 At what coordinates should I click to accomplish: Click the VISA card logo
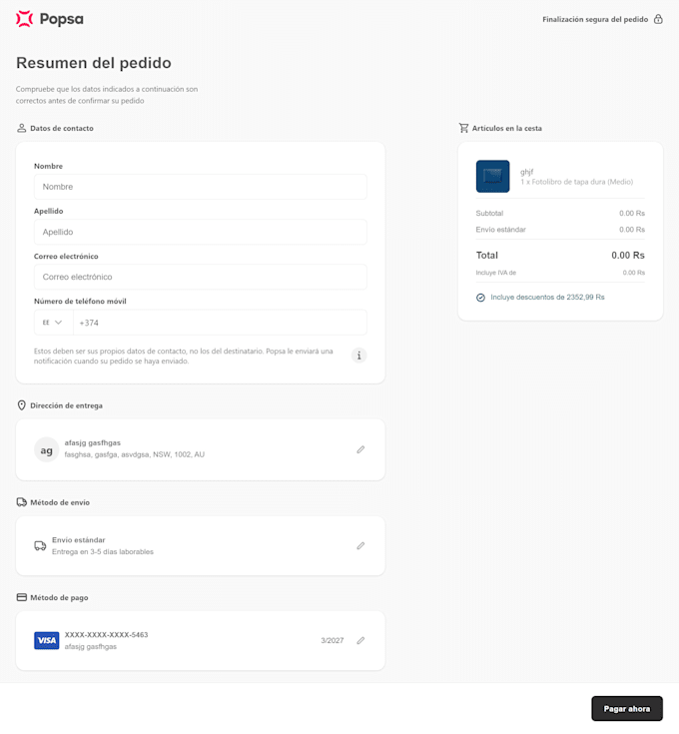click(x=46, y=640)
